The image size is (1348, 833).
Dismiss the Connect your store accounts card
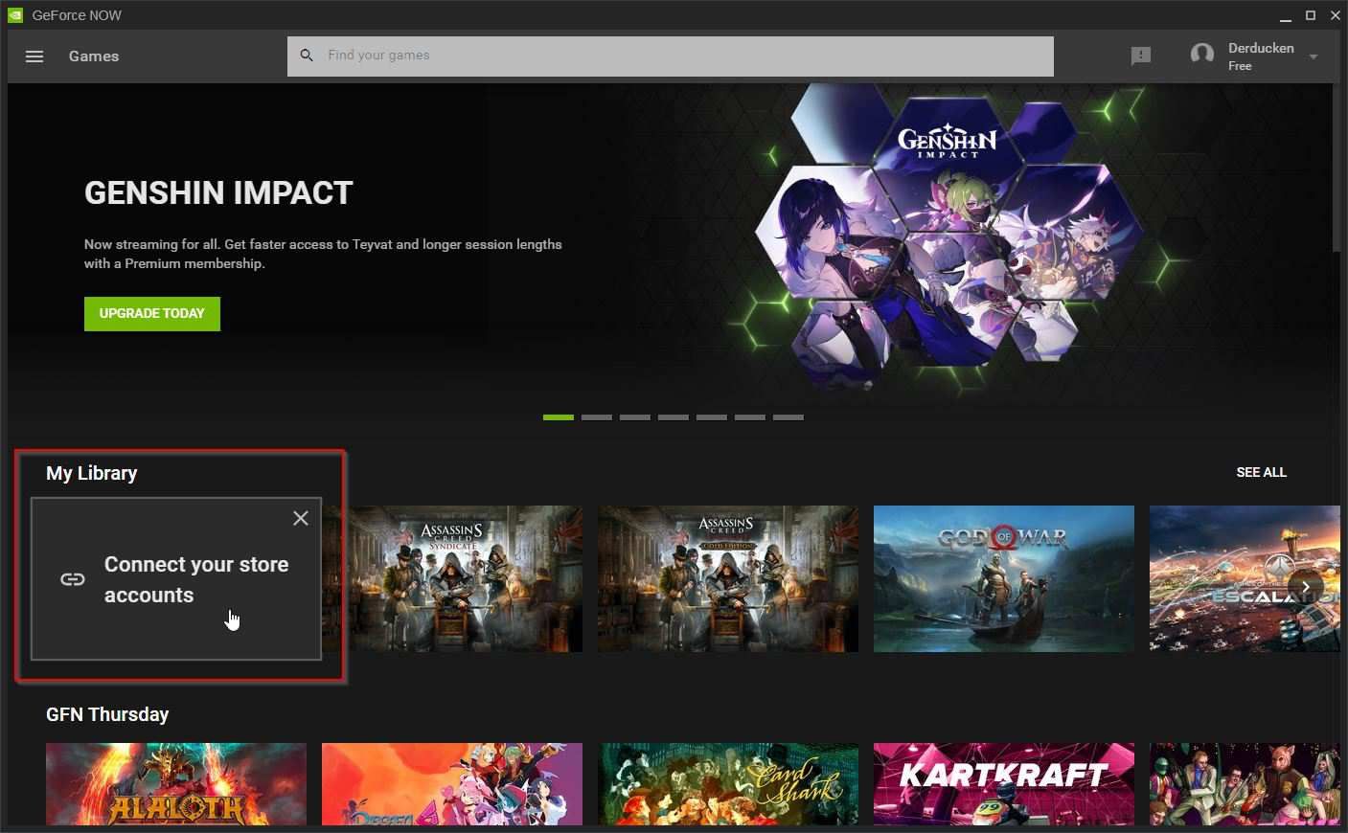(x=301, y=518)
